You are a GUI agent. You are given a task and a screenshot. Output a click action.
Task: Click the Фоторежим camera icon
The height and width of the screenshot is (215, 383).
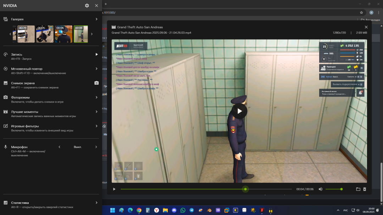[6, 97]
